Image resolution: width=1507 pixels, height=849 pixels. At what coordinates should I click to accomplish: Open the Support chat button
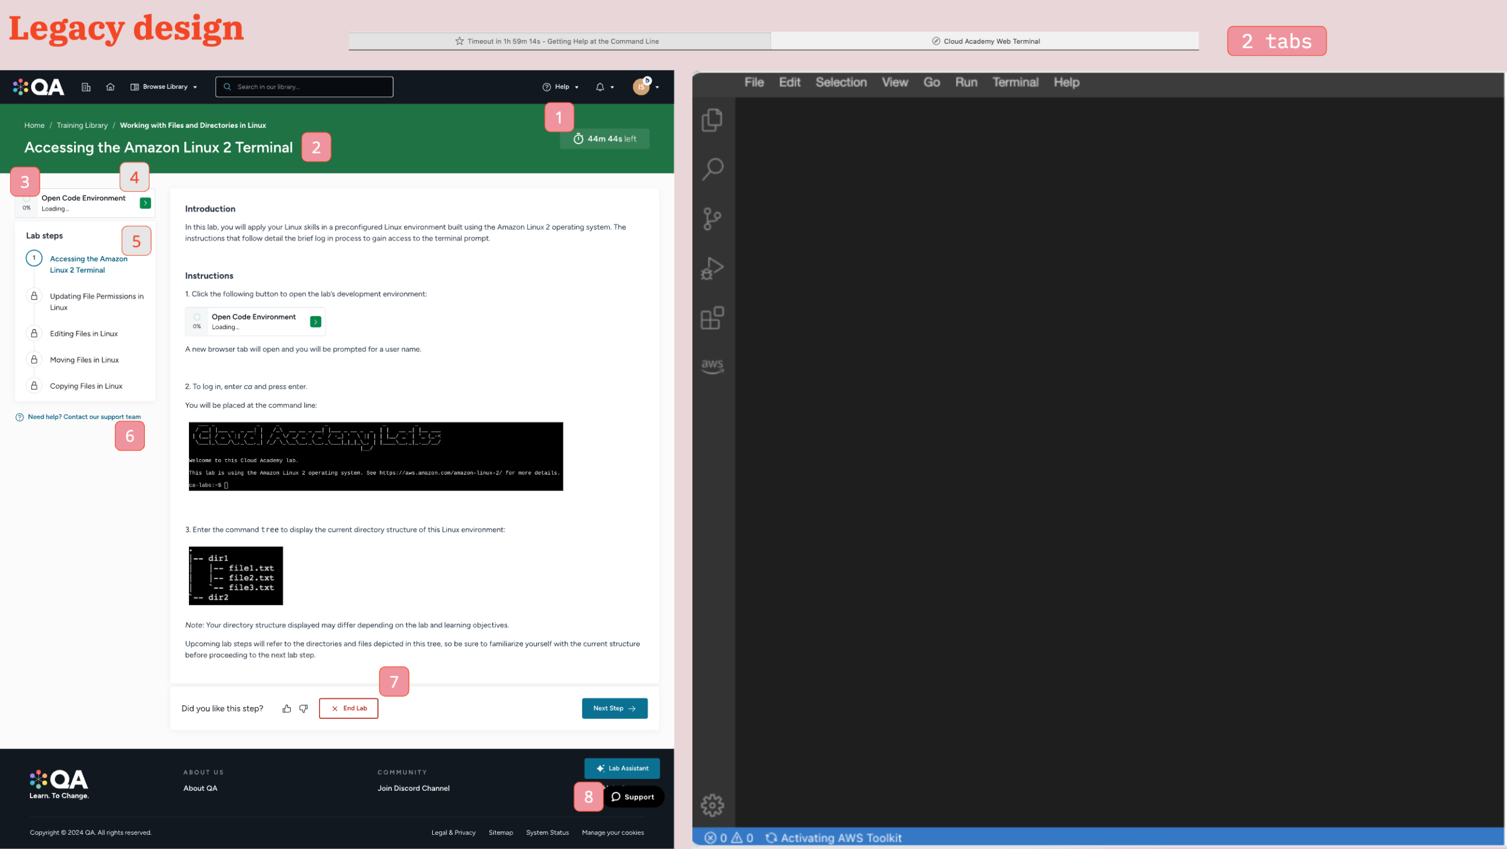633,797
